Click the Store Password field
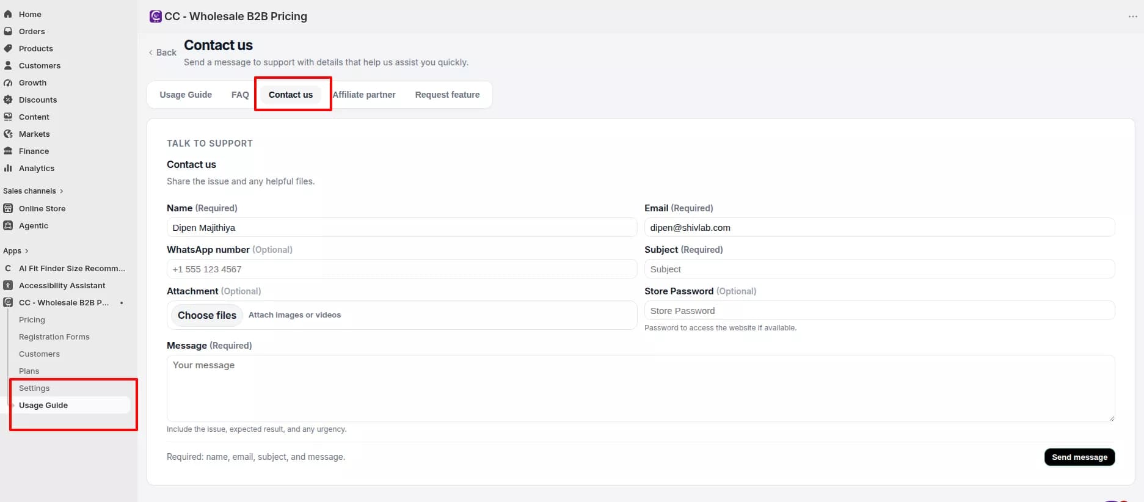 (880, 310)
